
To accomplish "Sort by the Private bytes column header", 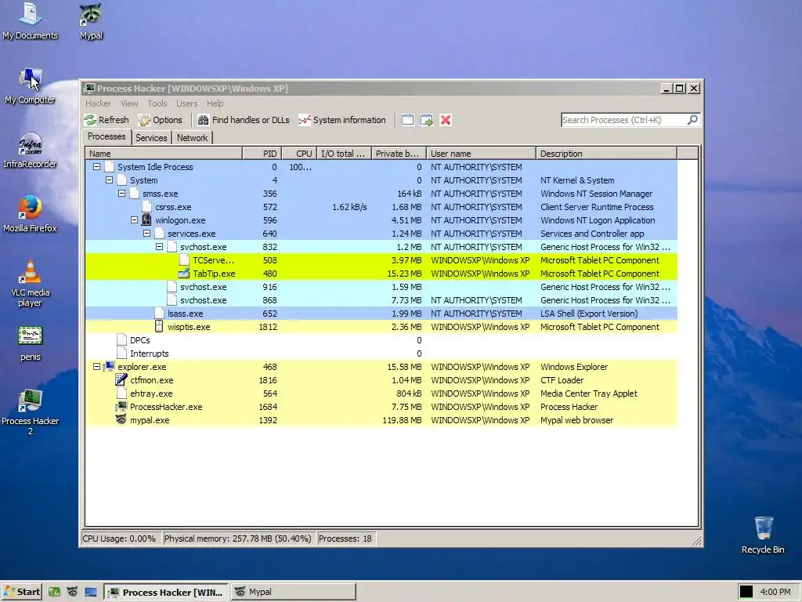I will (399, 154).
